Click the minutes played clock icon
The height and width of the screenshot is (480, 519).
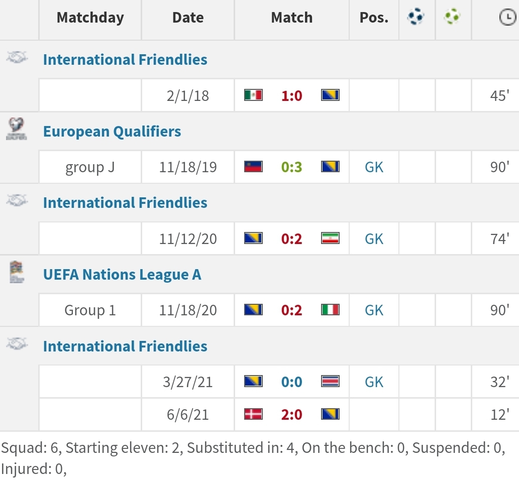point(508,18)
